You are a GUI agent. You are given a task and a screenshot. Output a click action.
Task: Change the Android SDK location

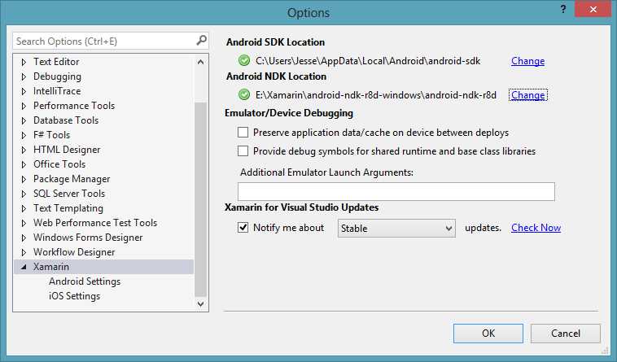[527, 61]
